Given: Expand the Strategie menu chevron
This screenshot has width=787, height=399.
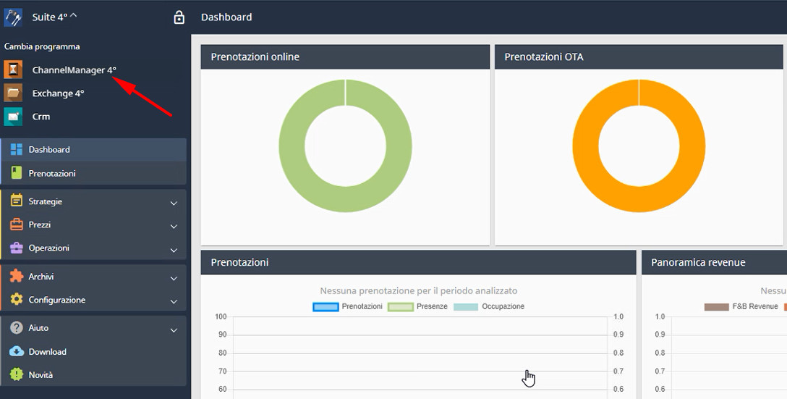Looking at the screenshot, I should tap(174, 203).
